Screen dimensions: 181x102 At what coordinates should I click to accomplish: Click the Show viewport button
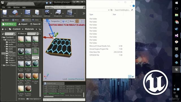coord(72,21)
